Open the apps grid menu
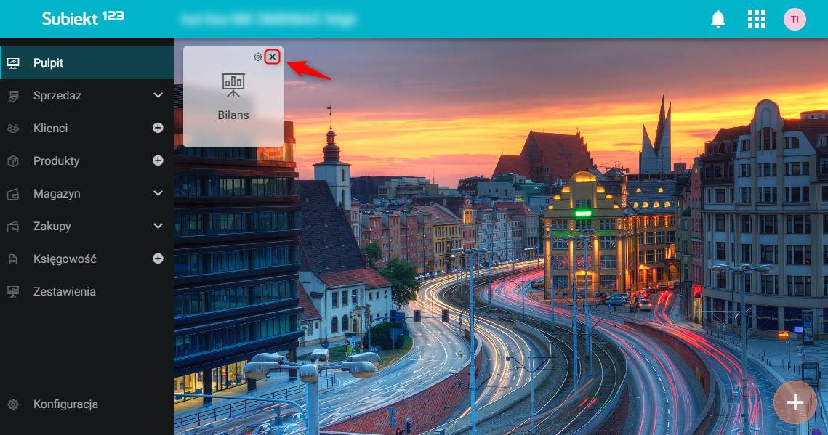 [x=756, y=20]
